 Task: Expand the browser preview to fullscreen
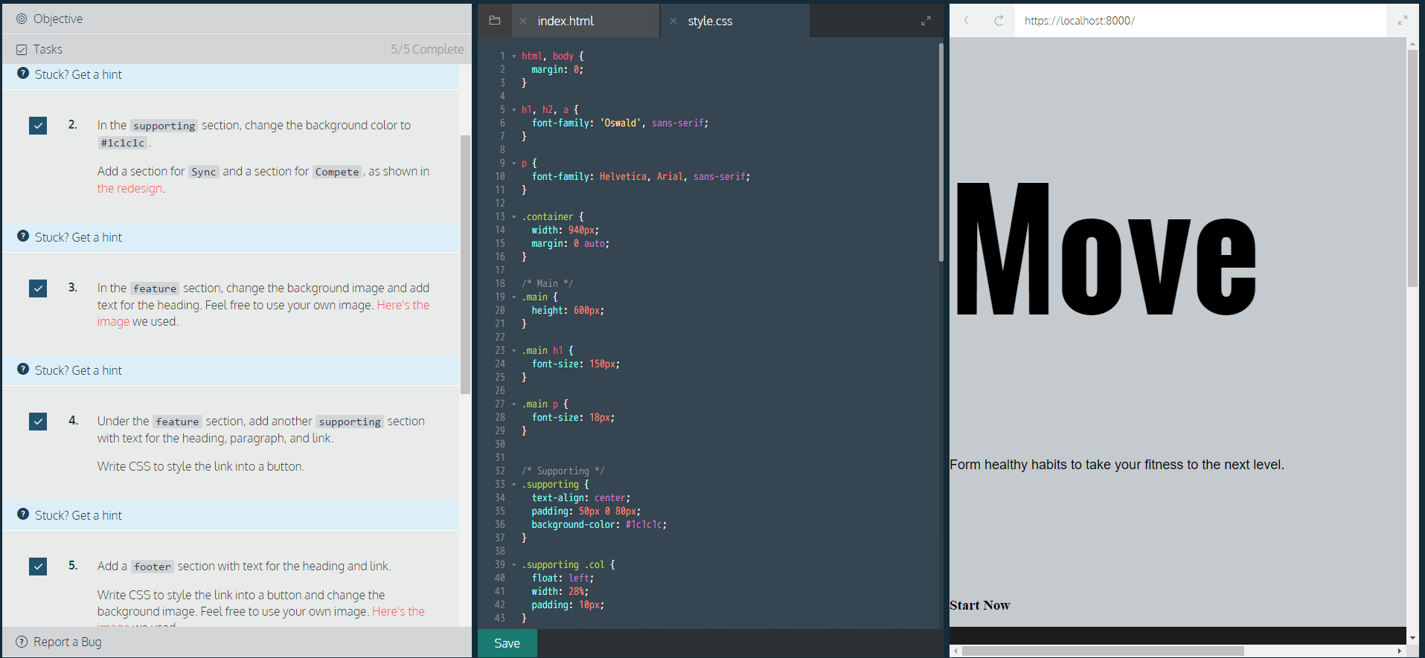coord(1403,21)
